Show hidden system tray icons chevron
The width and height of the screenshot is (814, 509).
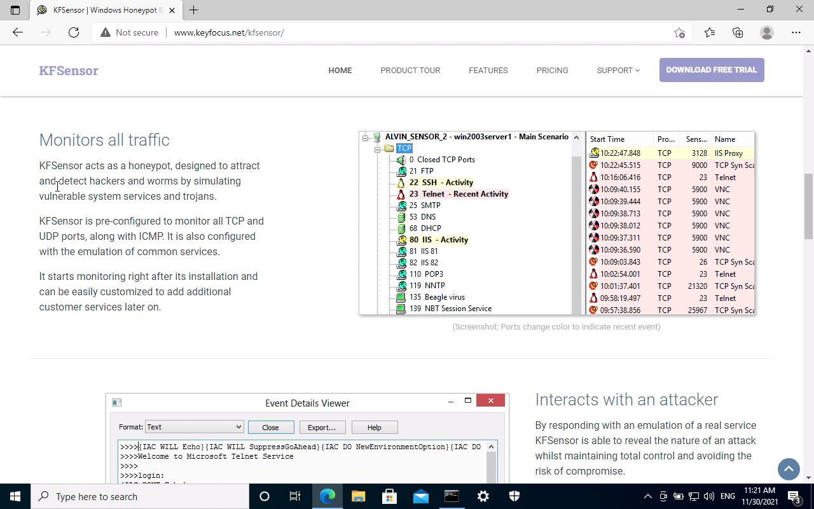(x=647, y=496)
